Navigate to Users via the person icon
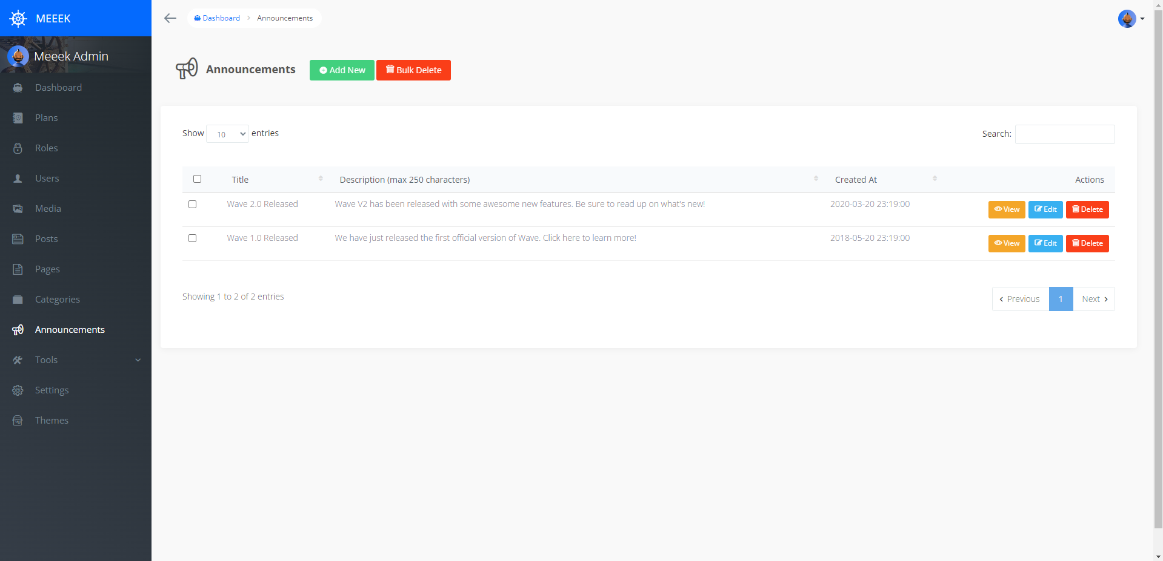Image resolution: width=1163 pixels, height=561 pixels. (18, 178)
